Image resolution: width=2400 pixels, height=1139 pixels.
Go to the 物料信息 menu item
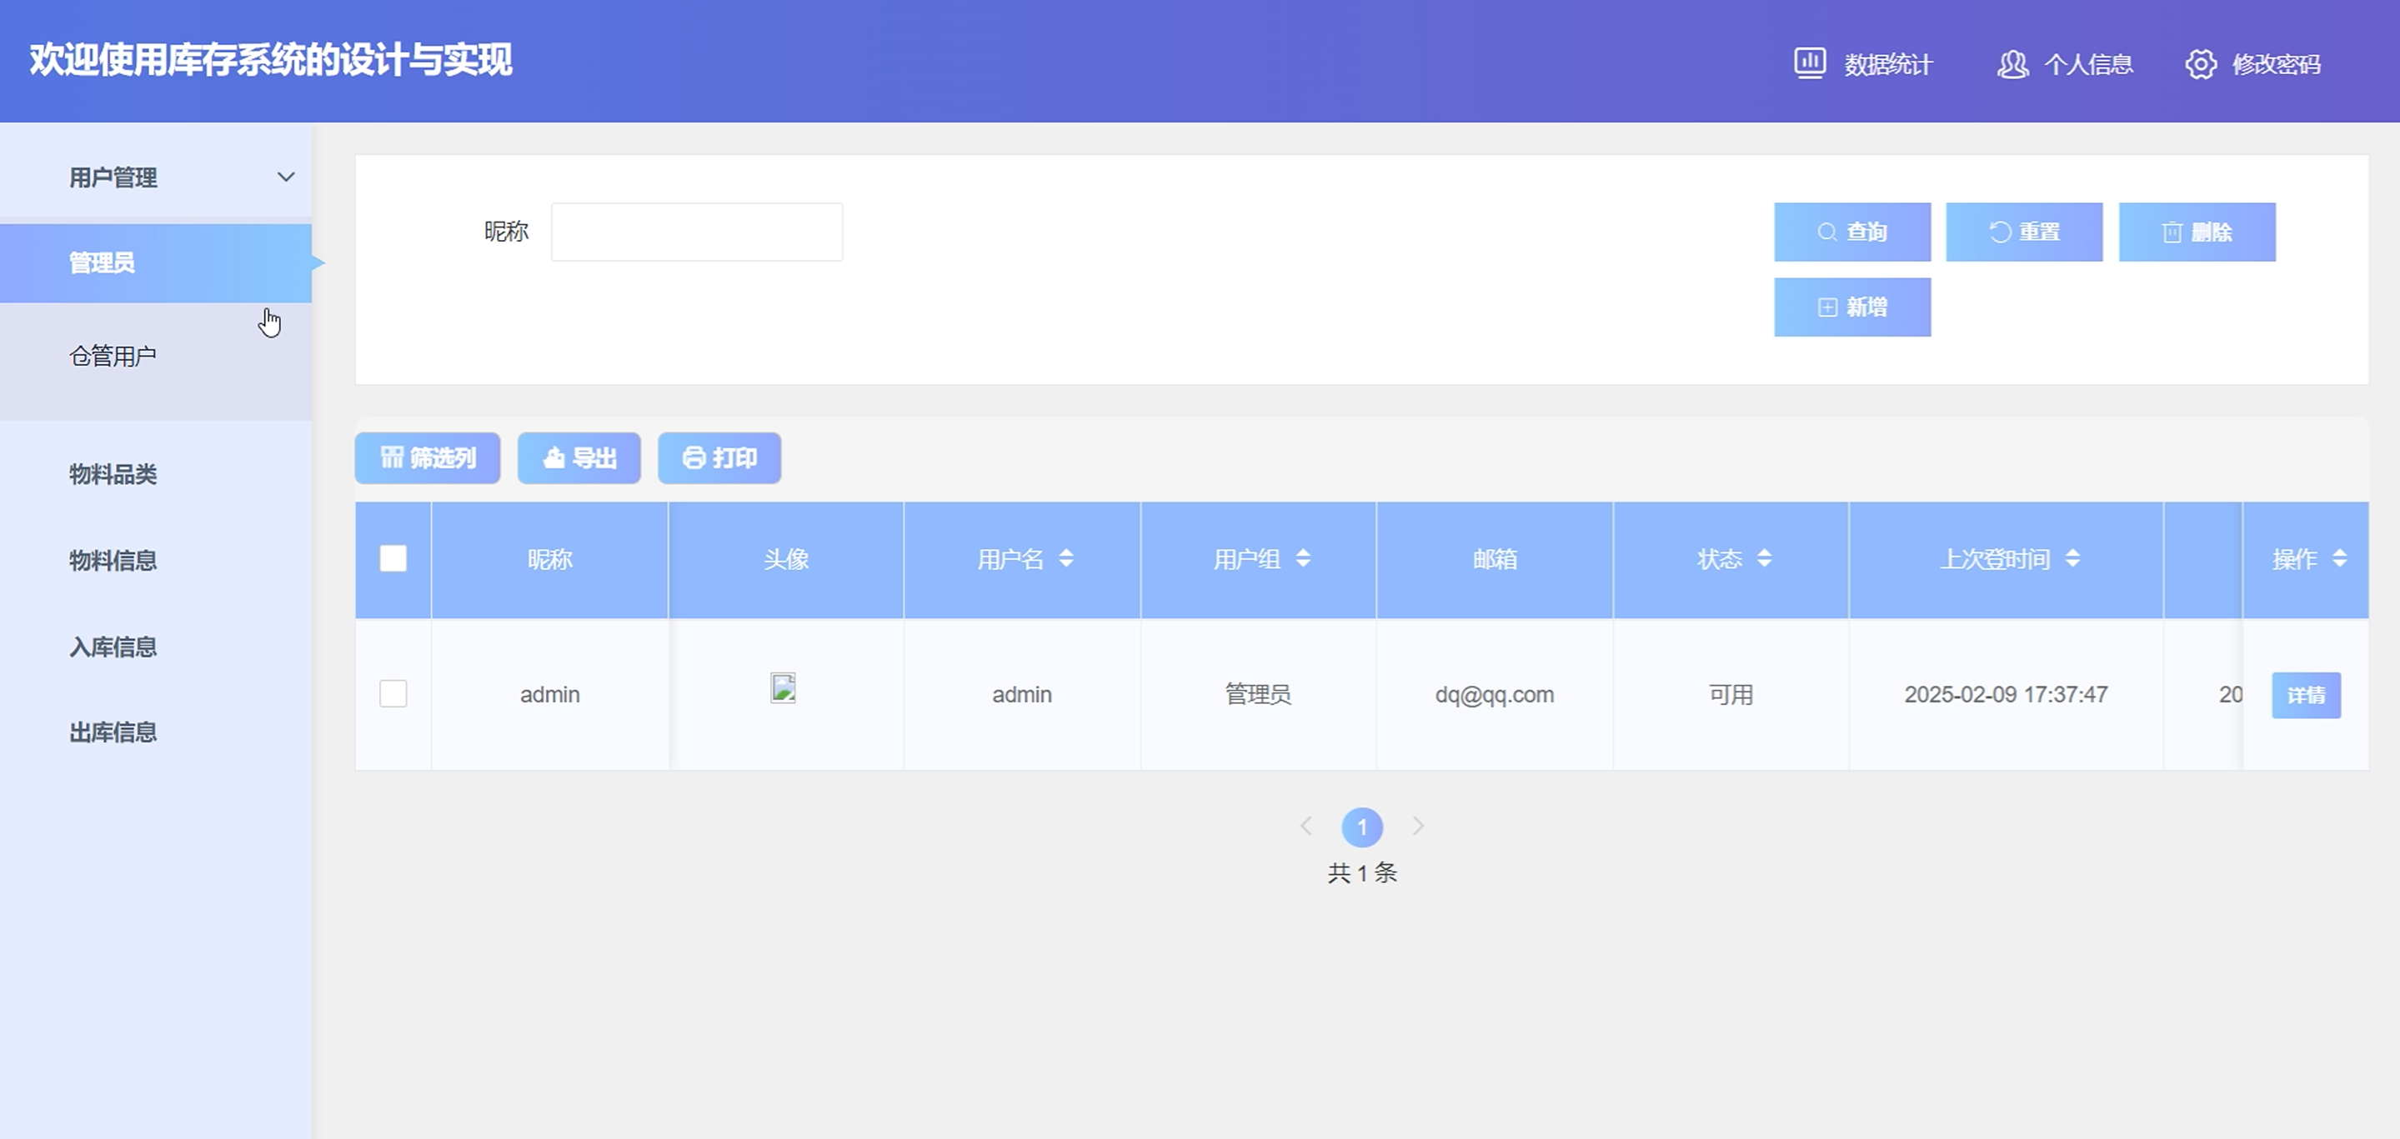point(113,561)
